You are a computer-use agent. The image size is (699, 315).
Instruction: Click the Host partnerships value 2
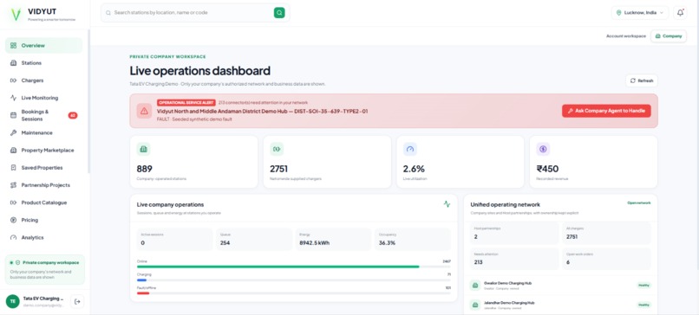point(475,237)
